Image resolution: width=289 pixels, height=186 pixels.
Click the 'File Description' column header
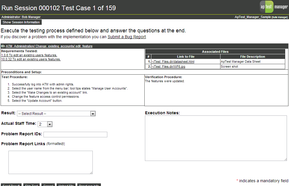(x=253, y=57)
